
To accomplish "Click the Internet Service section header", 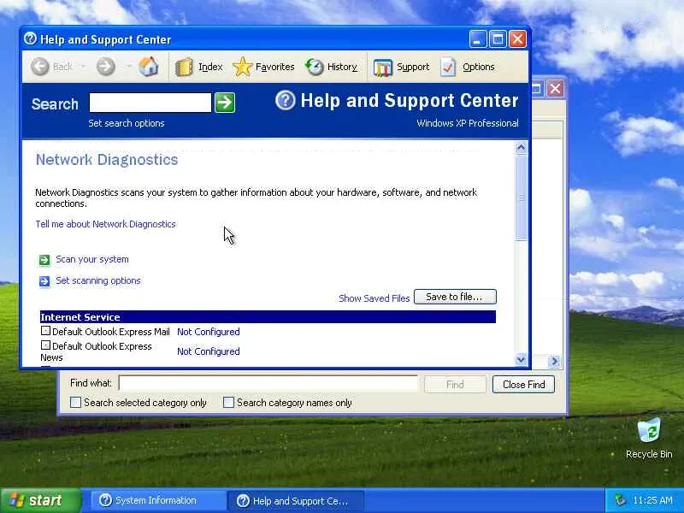I will [x=268, y=317].
